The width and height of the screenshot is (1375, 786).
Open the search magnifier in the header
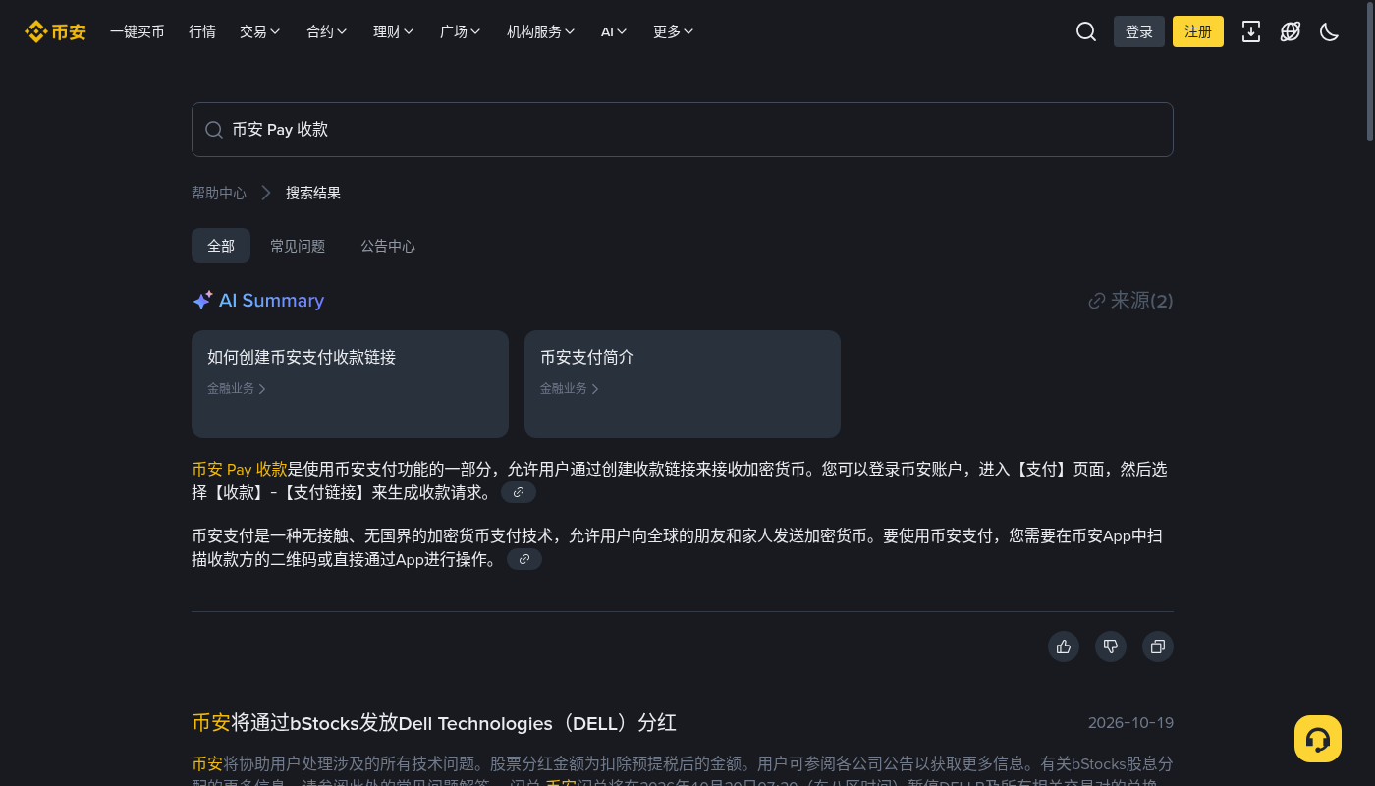tap(1086, 31)
